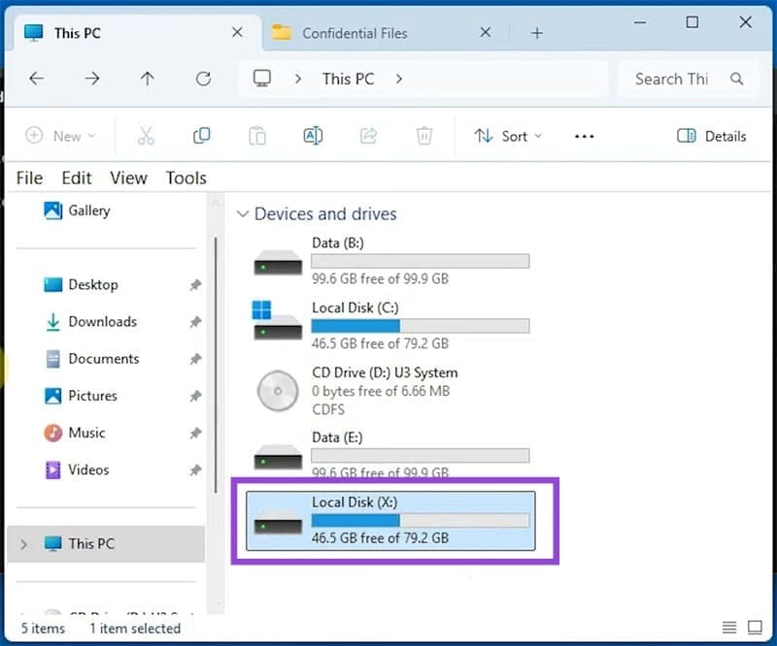Select Local Disk (C:) drive
The image size is (777, 646).
pos(388,325)
